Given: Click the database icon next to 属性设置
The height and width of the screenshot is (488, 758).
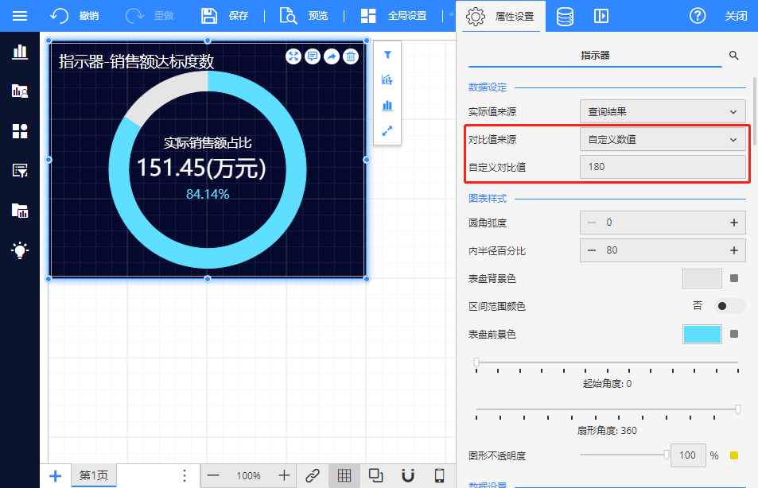Looking at the screenshot, I should (565, 16).
